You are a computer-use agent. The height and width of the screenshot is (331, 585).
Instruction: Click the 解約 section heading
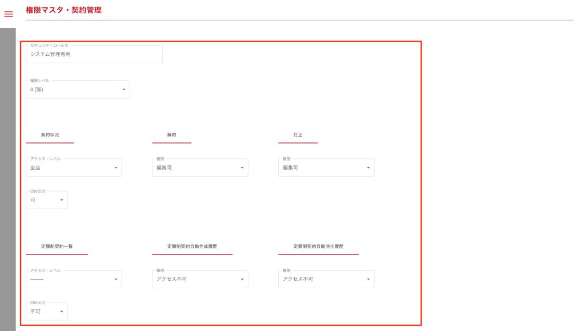(x=171, y=135)
